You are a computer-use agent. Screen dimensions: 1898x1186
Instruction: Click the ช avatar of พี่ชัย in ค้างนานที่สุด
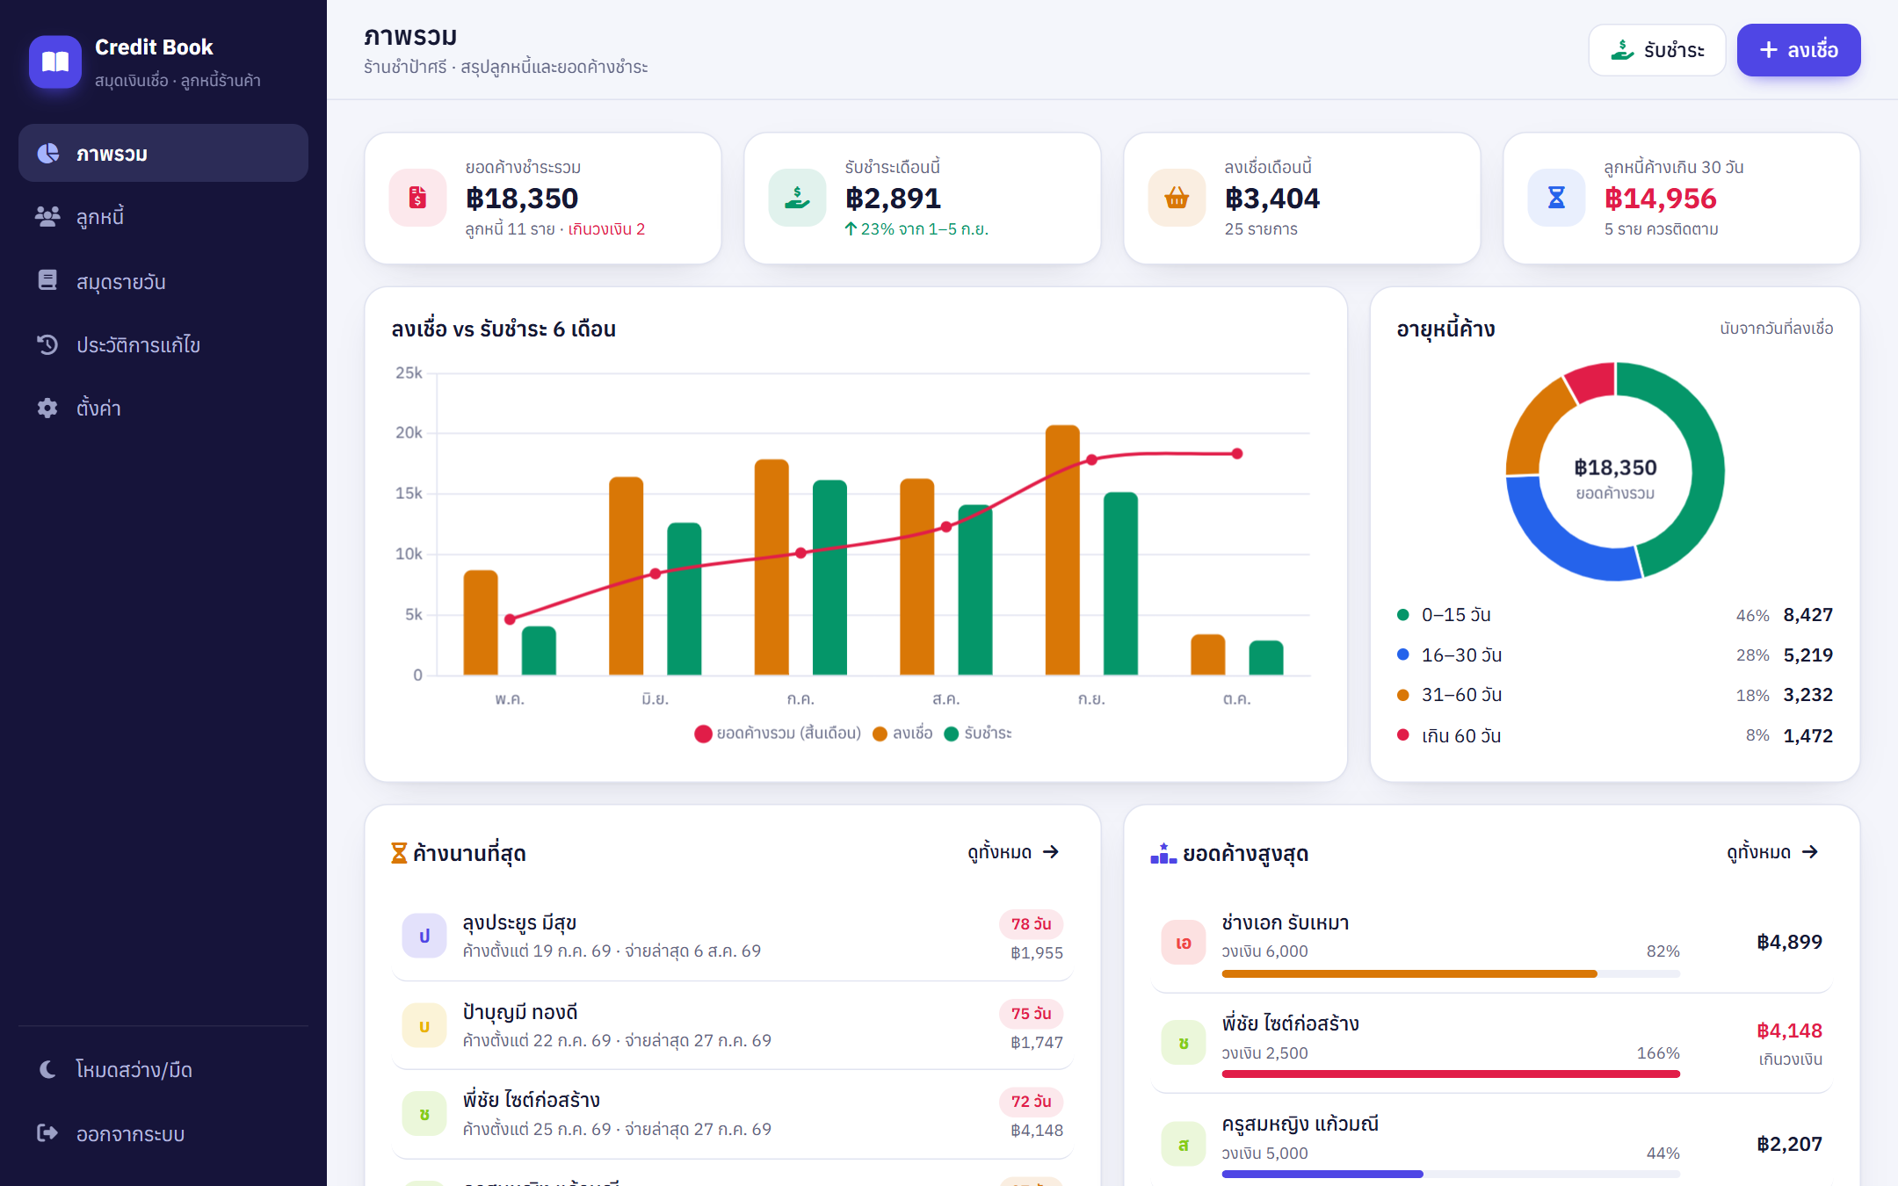coord(424,1114)
